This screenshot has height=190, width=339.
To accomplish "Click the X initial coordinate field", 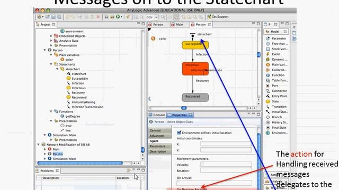I will 226,144.
